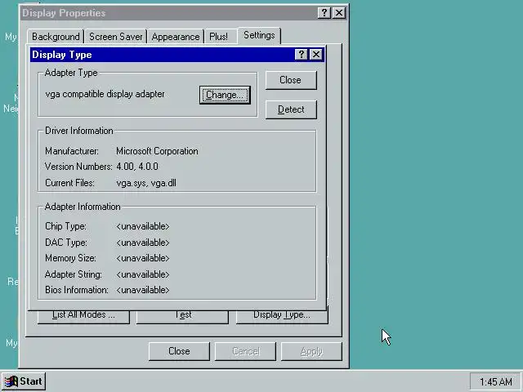Click the 'Microsoft Corporation' manufacturer value
The width and height of the screenshot is (523, 392).
[157, 151]
